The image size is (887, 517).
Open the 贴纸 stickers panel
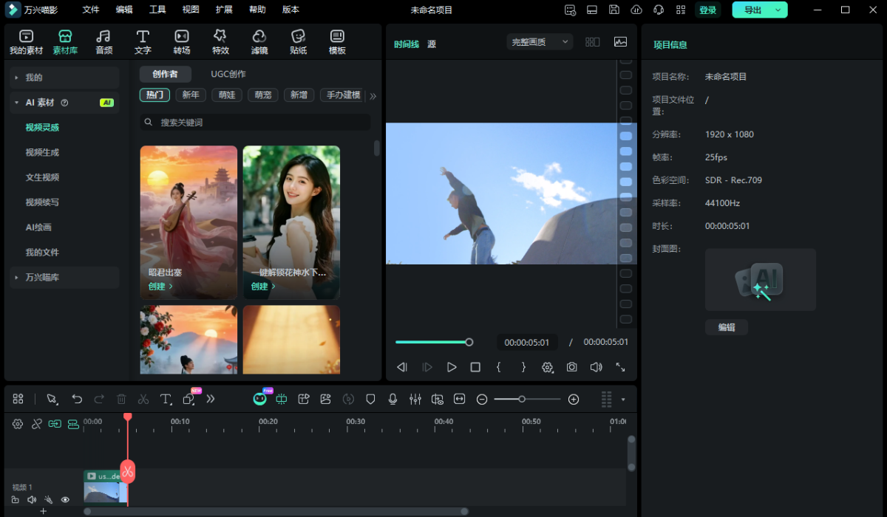tap(298, 42)
